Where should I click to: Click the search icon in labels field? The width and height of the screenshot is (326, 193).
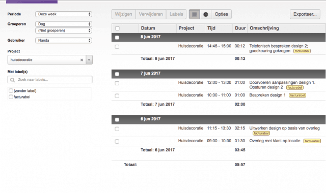click(12, 80)
